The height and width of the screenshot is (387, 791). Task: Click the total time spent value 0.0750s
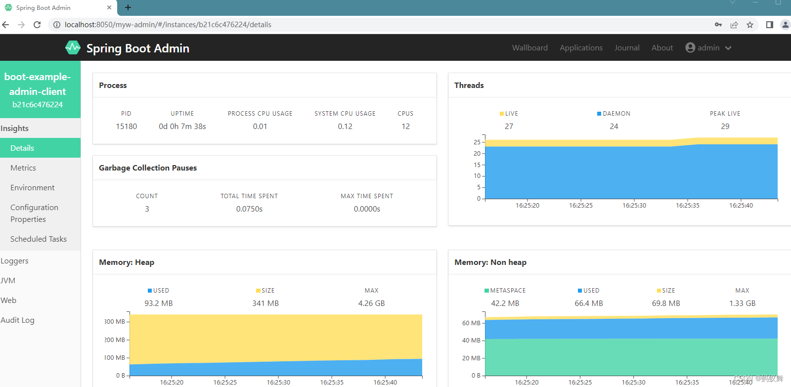tap(249, 209)
